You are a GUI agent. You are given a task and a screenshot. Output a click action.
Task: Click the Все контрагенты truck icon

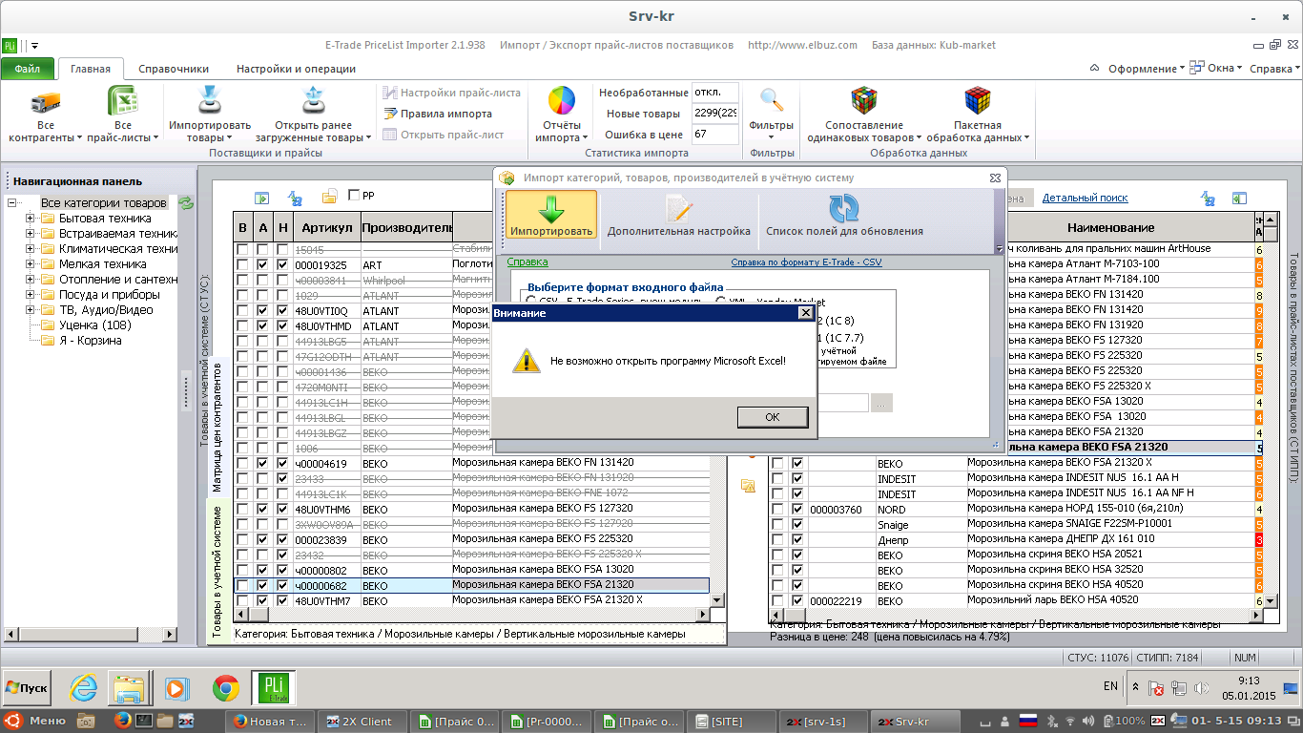pyautogui.click(x=46, y=101)
